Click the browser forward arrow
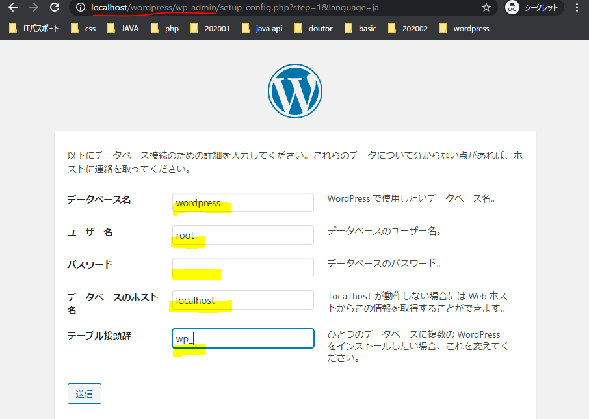 point(34,7)
